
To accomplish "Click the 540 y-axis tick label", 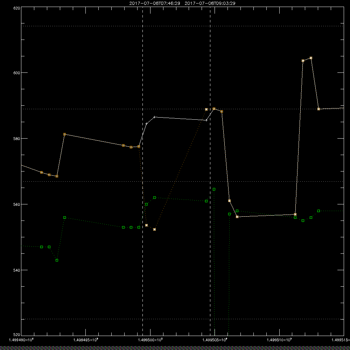I will pyautogui.click(x=17, y=270).
